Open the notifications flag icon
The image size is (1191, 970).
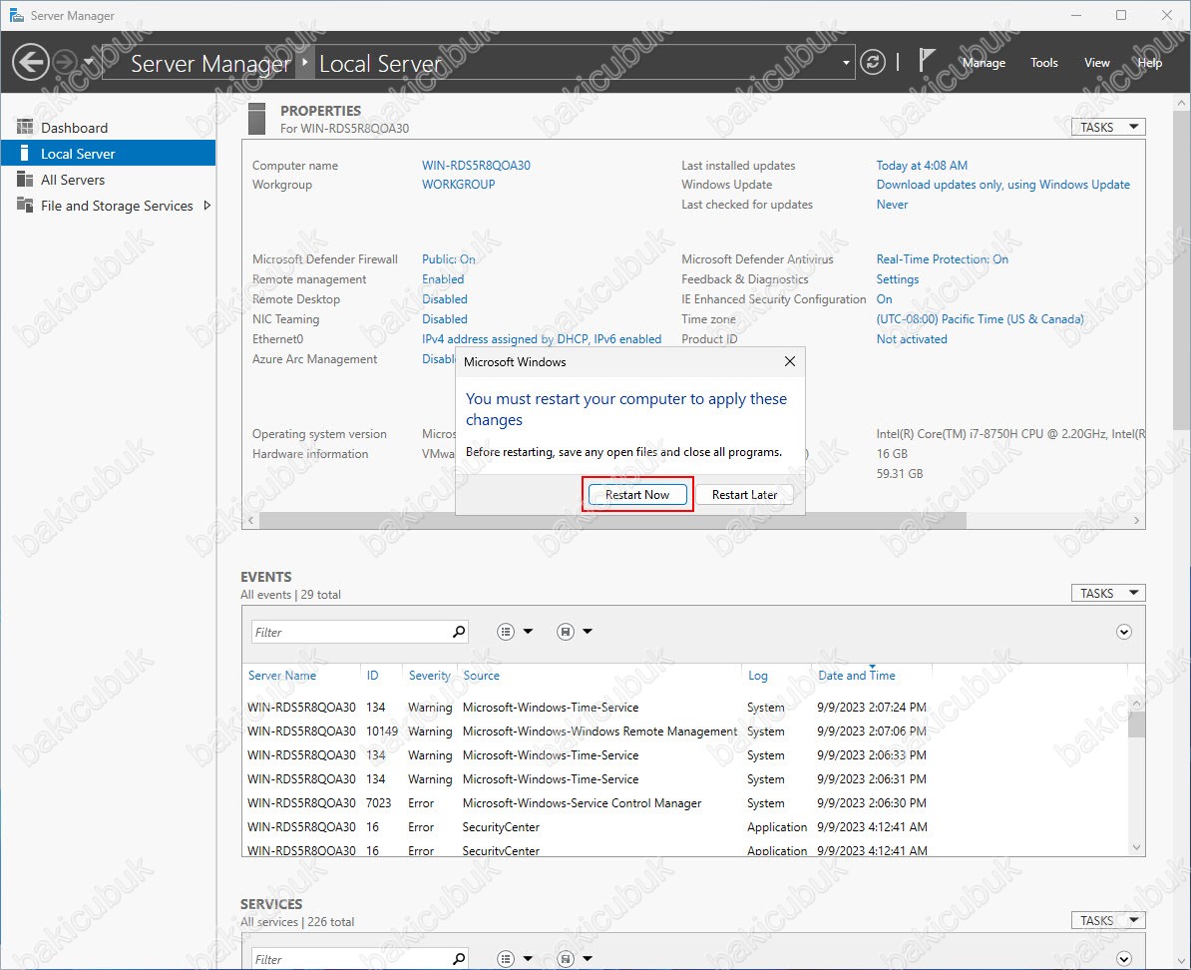pos(926,61)
